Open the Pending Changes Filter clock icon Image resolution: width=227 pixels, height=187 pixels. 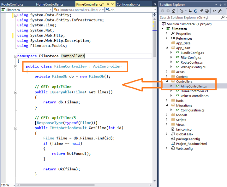coord(182,11)
